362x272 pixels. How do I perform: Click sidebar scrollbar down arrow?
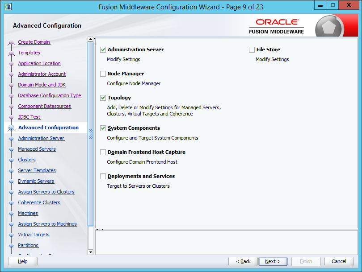90,252
